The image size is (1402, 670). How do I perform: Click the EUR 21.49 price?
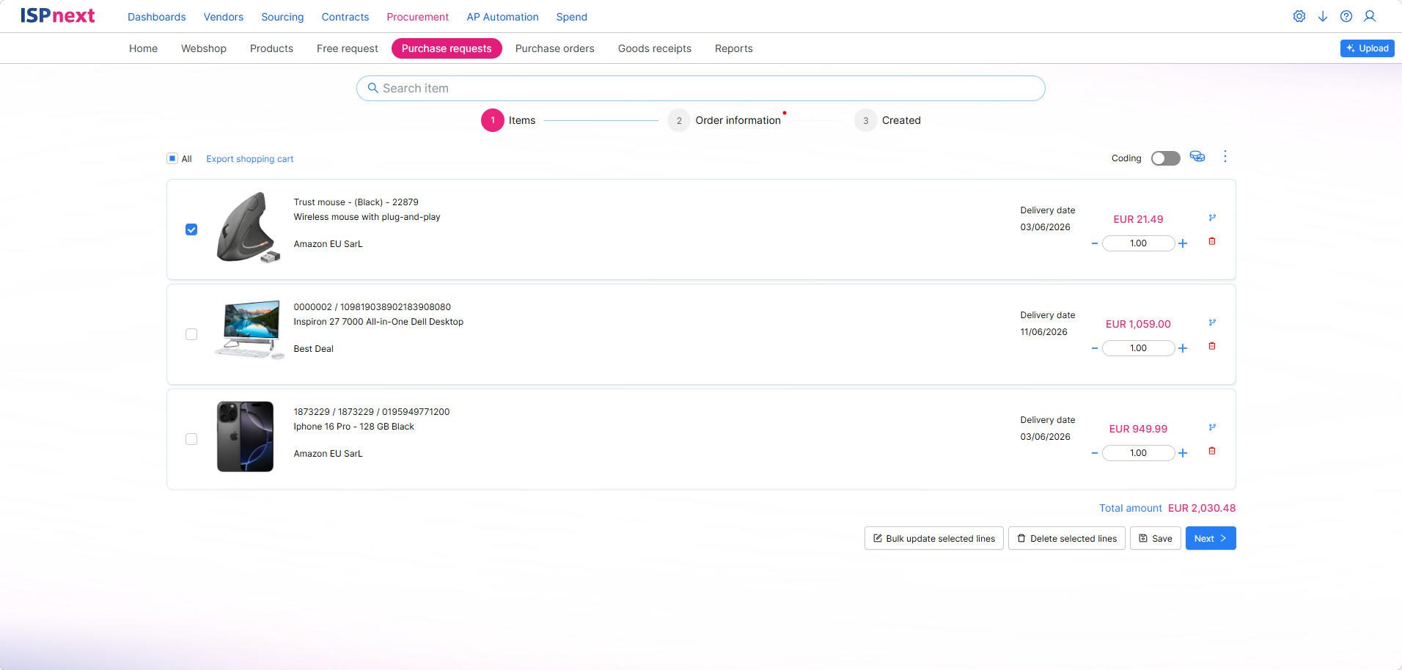click(x=1138, y=219)
